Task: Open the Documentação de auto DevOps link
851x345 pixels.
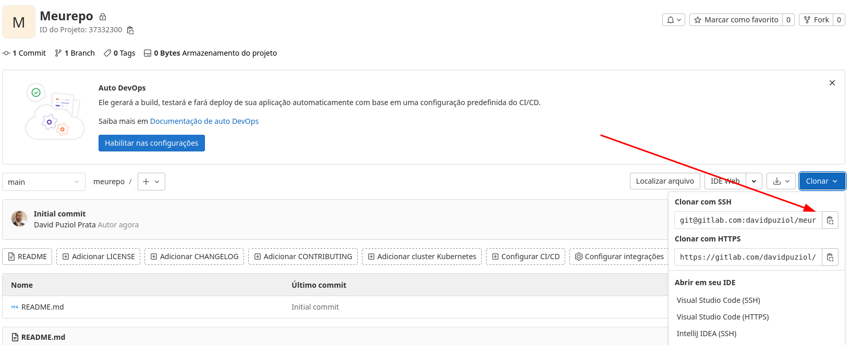Action: pos(204,121)
